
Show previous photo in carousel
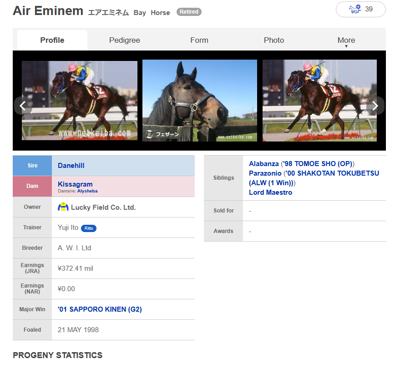pos(23,106)
